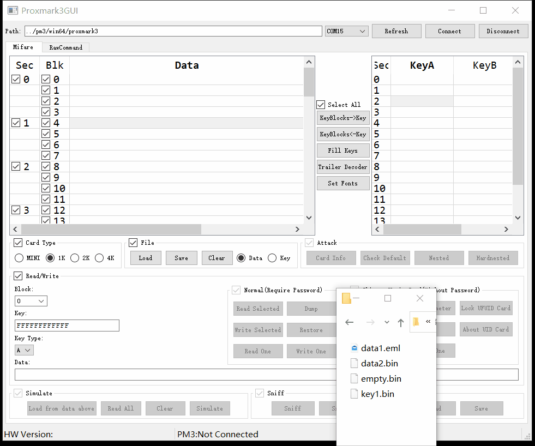Uncheck the Select All checkbox
This screenshot has height=446, width=535.
tap(321, 105)
